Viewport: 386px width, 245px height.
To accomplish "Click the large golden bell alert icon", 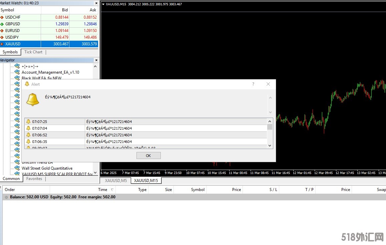I will point(32,100).
